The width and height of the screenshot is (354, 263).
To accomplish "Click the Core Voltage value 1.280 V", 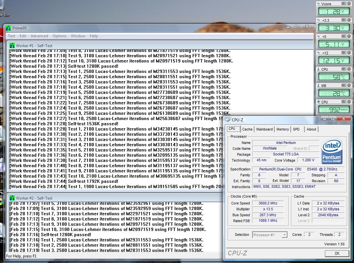I will click(x=308, y=160).
